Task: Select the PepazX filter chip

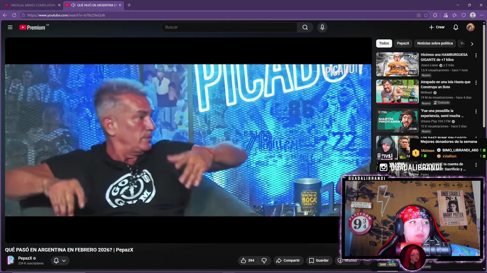Action: pyautogui.click(x=403, y=43)
